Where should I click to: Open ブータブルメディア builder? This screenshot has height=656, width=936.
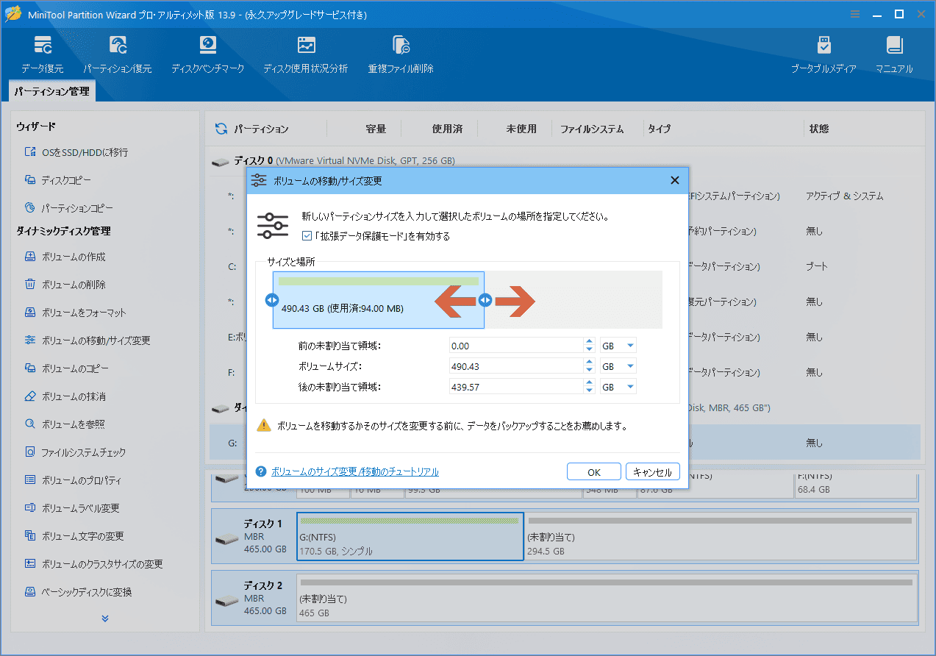[824, 55]
